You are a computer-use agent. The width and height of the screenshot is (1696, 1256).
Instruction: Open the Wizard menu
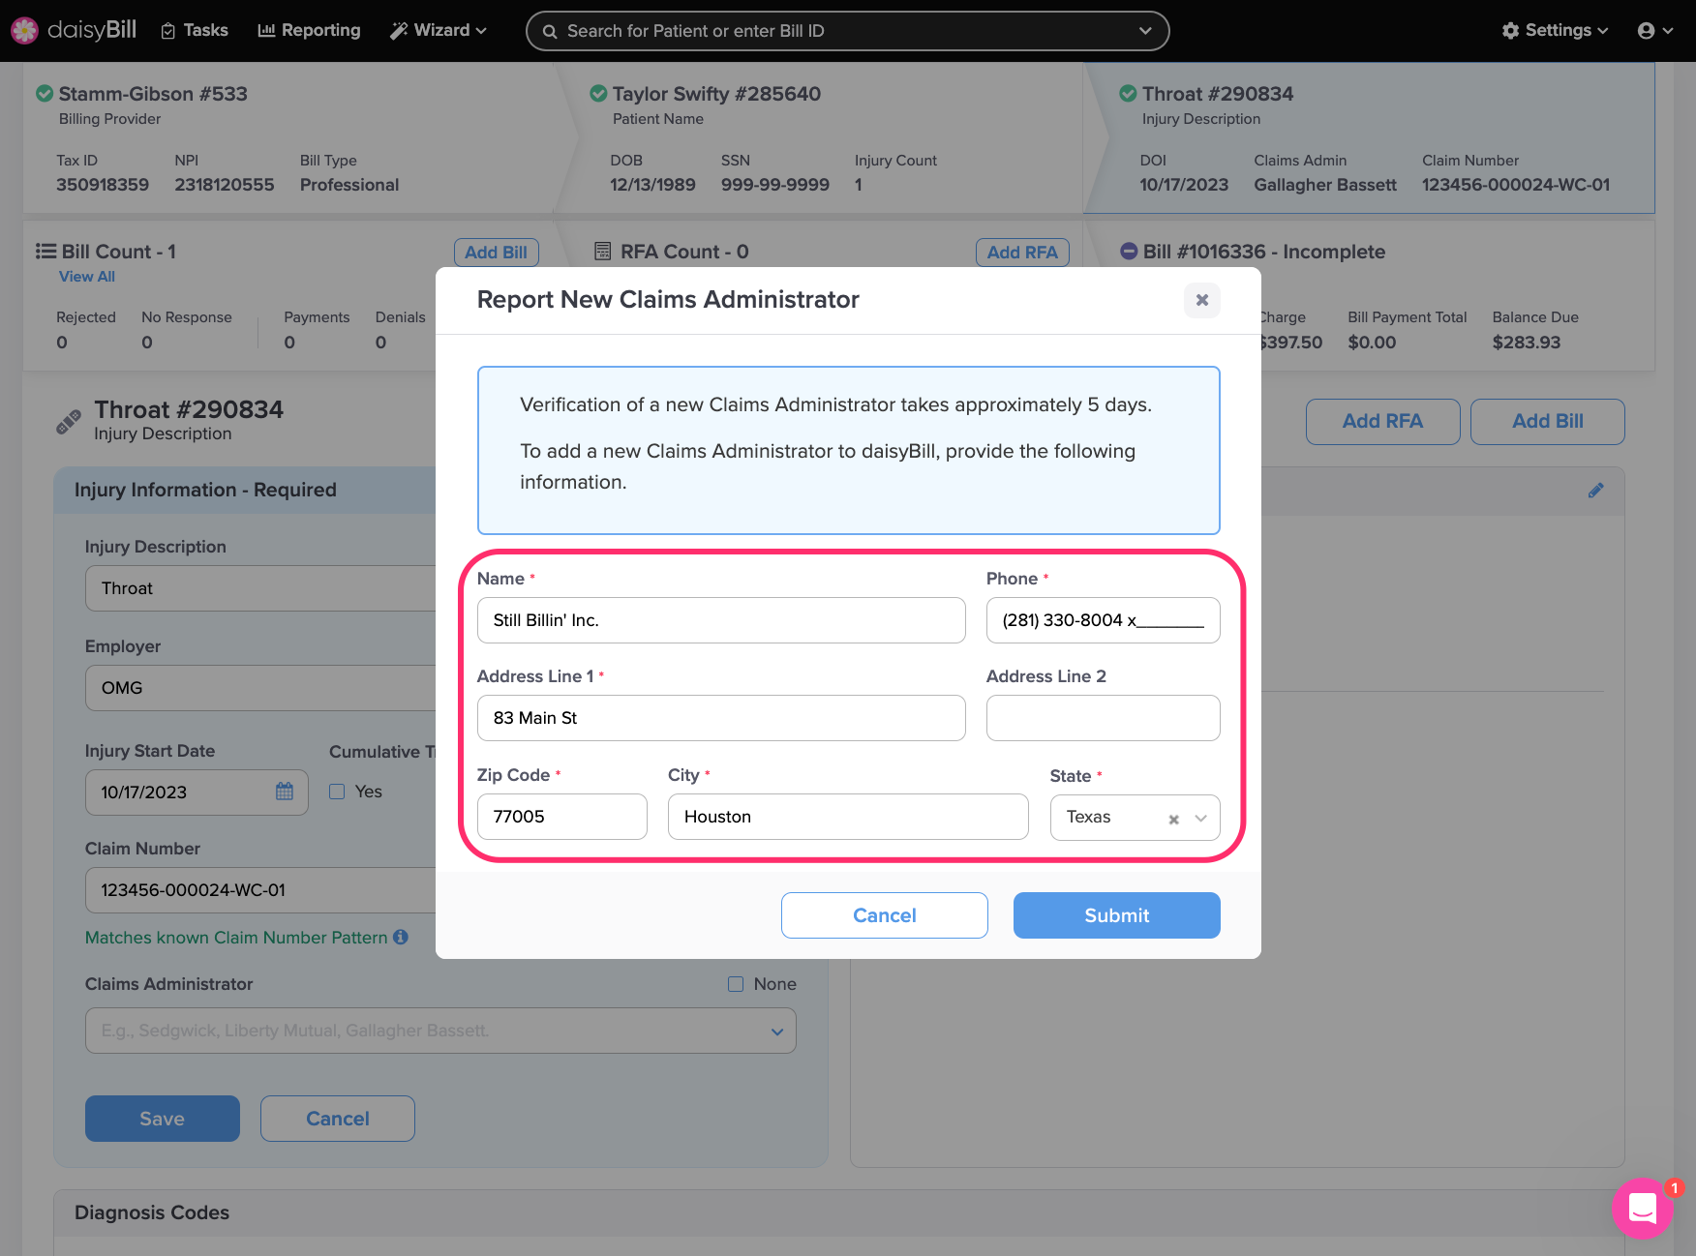(439, 31)
